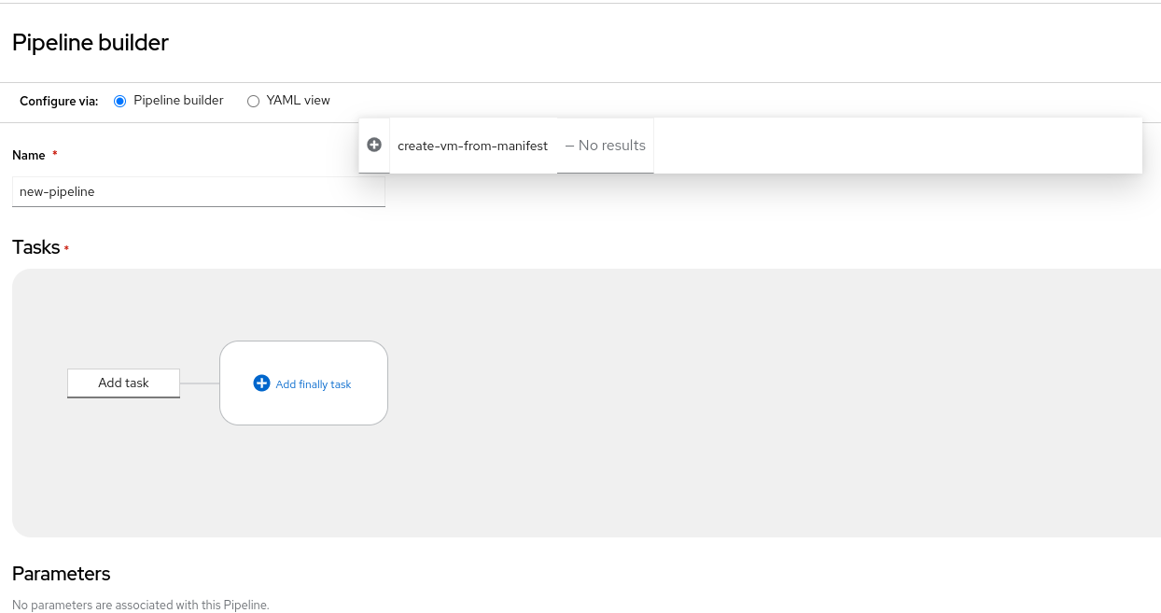
Task: Click the plus icon beside create-vm-from-manifest
Action: [374, 146]
